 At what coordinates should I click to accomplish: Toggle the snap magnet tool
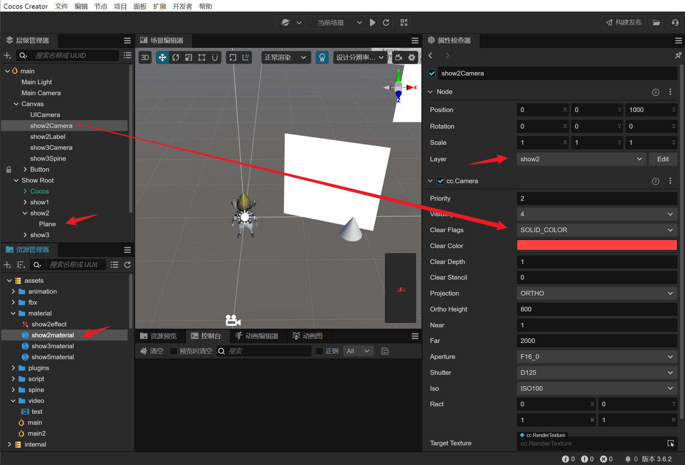(x=215, y=57)
